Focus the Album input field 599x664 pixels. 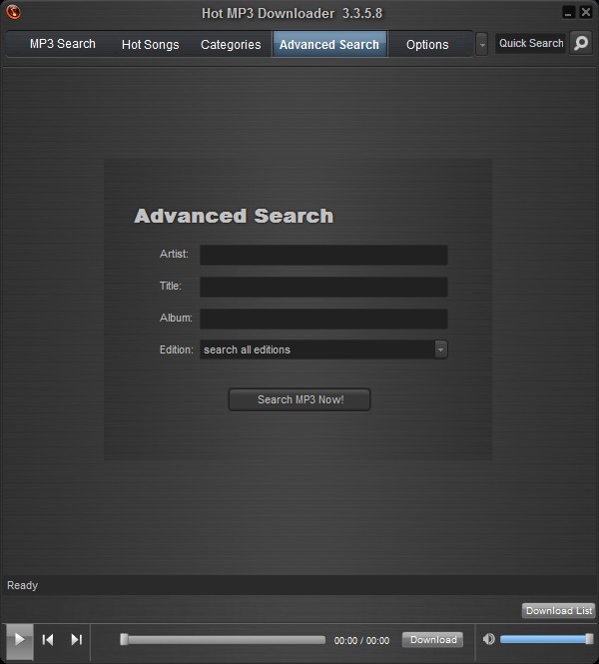(x=323, y=319)
